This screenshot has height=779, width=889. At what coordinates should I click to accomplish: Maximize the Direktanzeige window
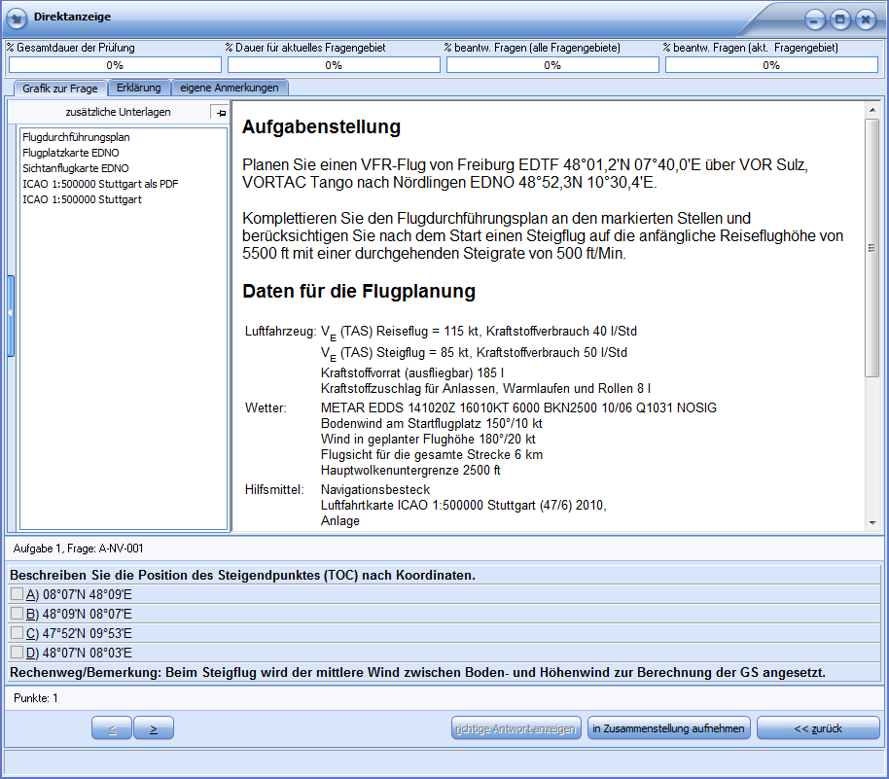839,19
